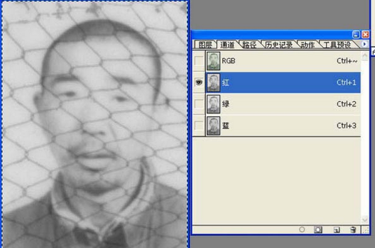Switch to the 路径 tab
The width and height of the screenshot is (375, 248).
pos(249,45)
